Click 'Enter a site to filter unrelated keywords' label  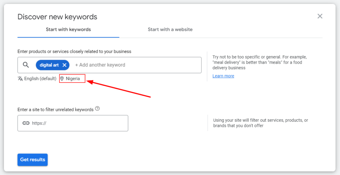point(55,110)
